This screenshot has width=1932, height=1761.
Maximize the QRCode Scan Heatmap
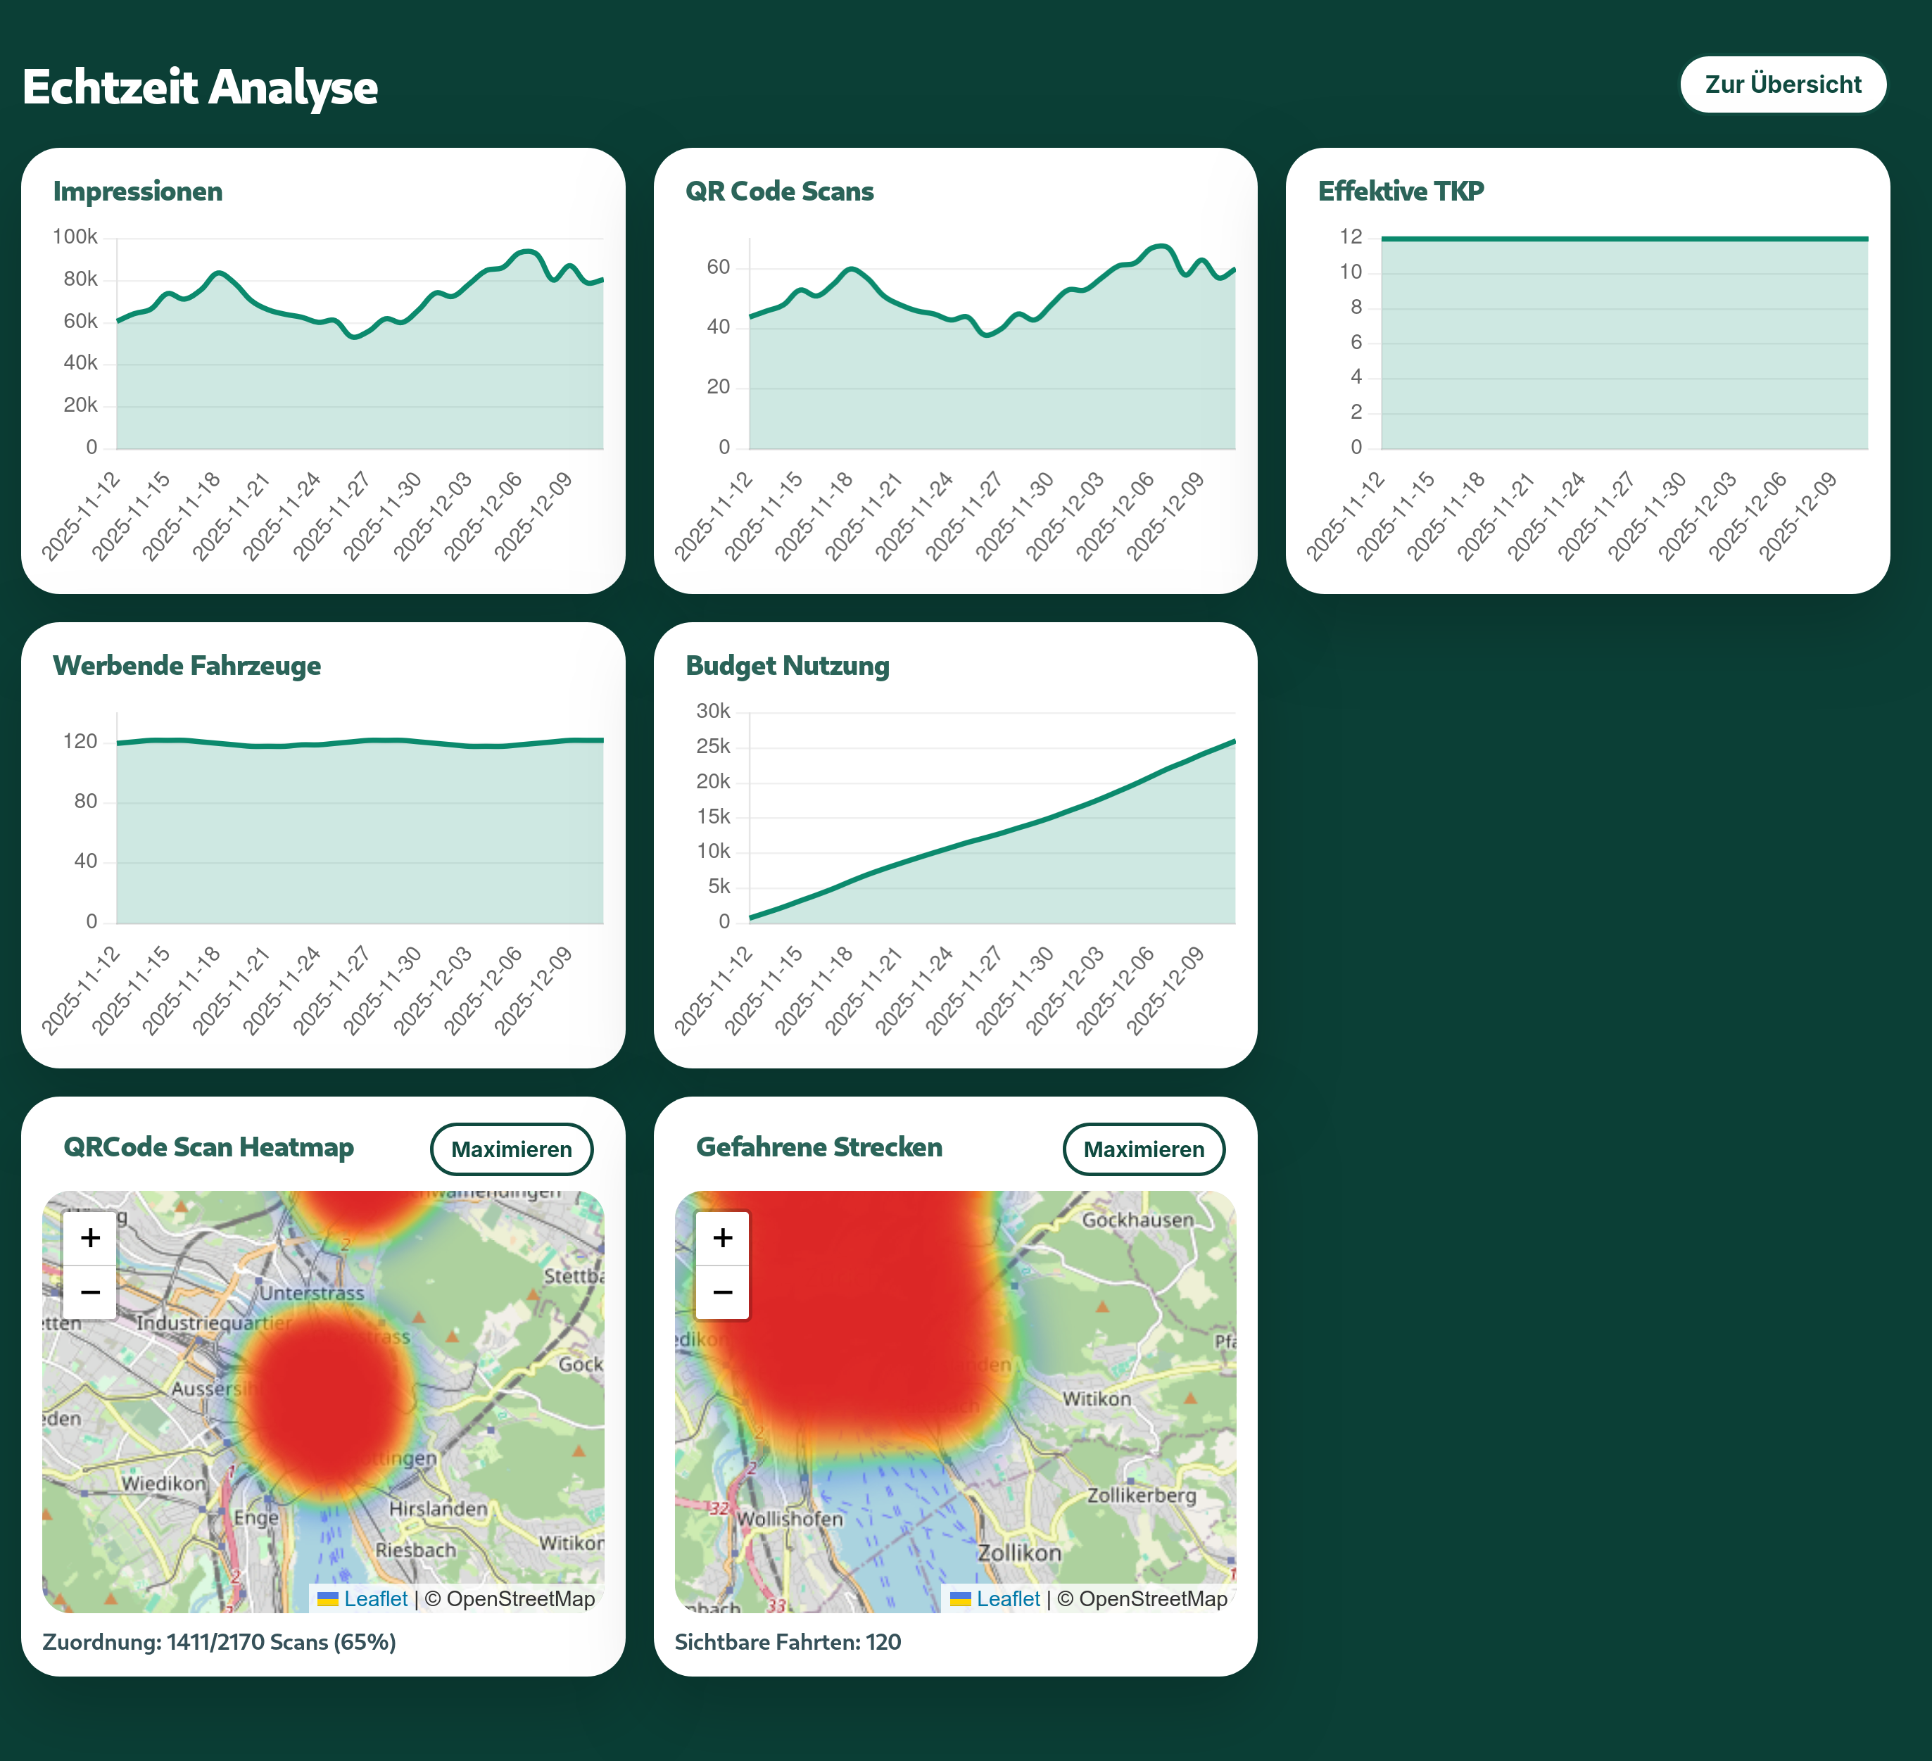pyautogui.click(x=511, y=1149)
